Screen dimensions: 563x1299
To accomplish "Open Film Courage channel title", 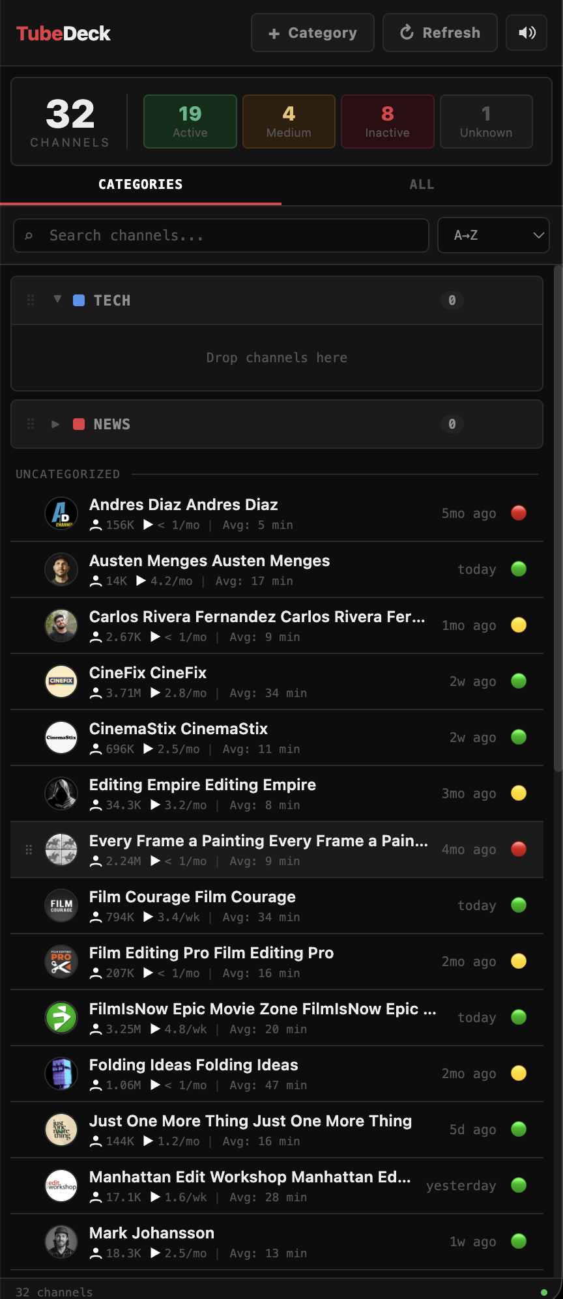I will (192, 897).
